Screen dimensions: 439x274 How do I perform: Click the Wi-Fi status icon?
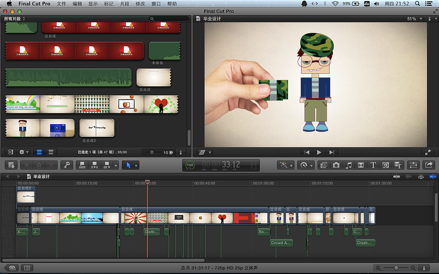coord(335,4)
